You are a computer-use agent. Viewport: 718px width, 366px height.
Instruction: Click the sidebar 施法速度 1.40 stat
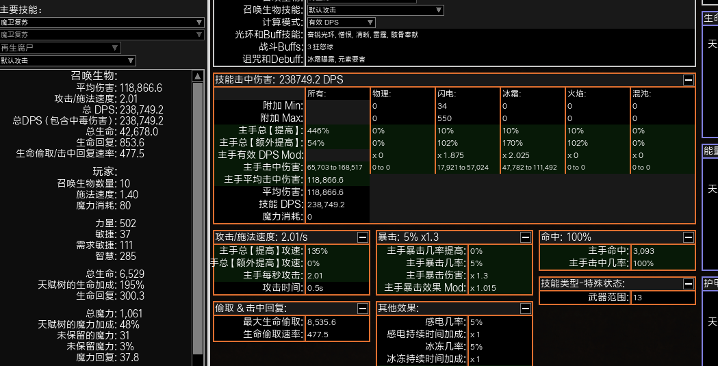pyautogui.click(x=107, y=195)
